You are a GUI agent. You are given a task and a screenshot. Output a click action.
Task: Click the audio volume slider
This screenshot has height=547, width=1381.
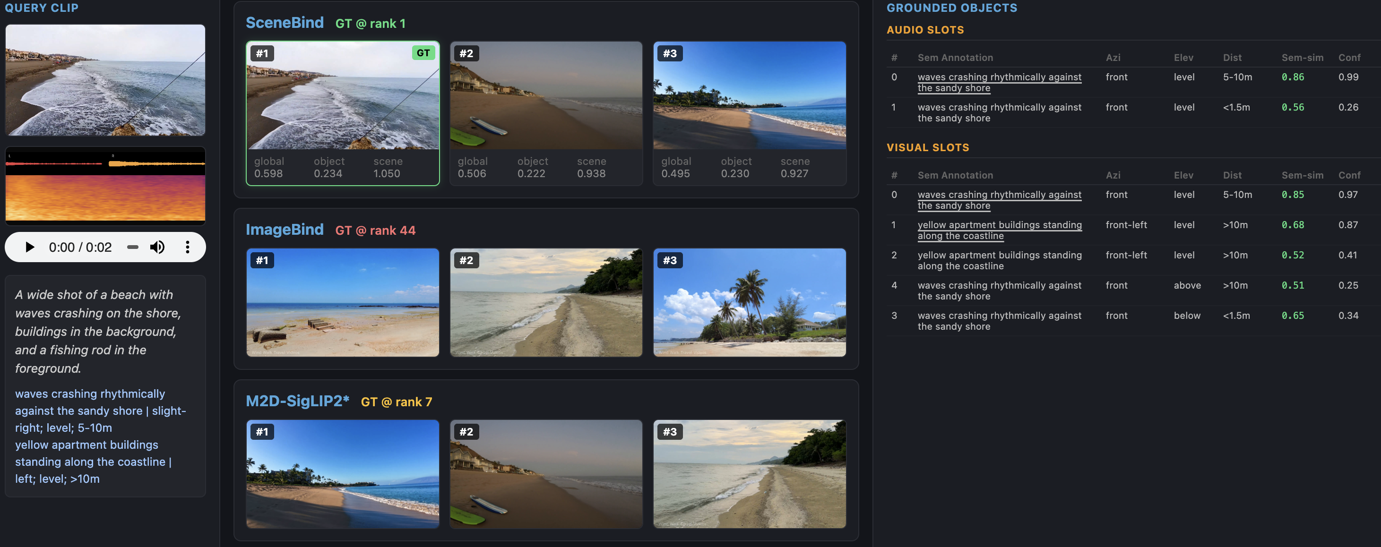[133, 247]
